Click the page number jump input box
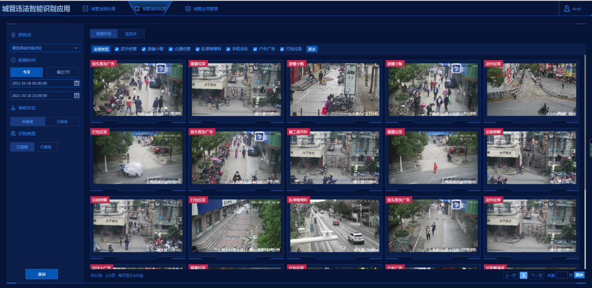 [562, 275]
